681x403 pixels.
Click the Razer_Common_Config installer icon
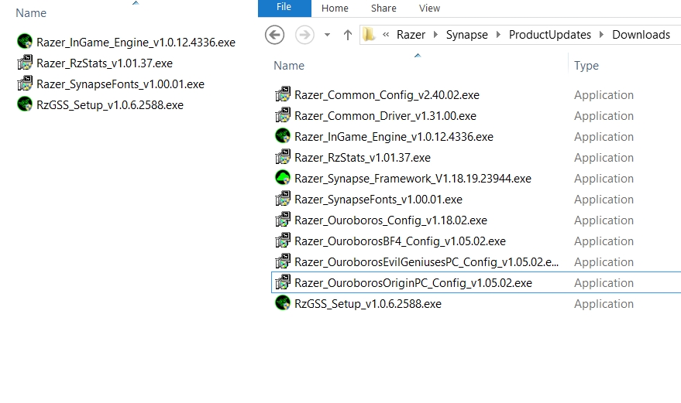click(x=283, y=94)
